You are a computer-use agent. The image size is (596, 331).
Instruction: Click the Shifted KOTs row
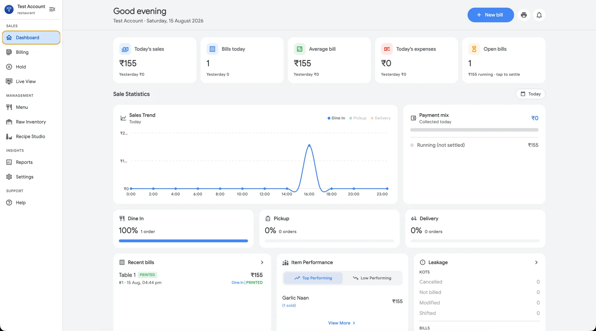pos(479,313)
